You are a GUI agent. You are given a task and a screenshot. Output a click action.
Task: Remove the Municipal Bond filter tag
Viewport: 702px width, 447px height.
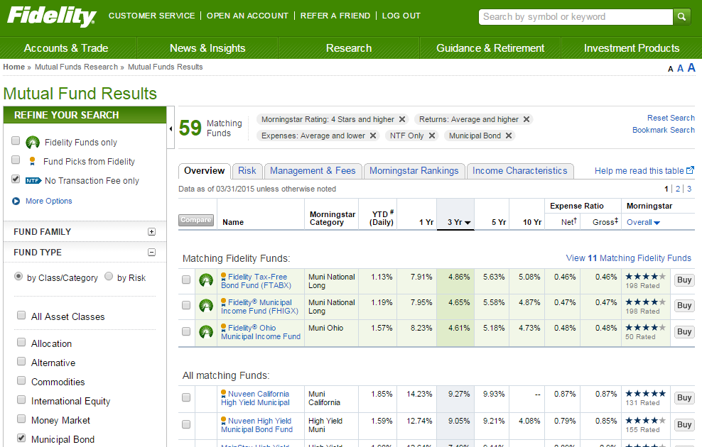click(x=509, y=136)
